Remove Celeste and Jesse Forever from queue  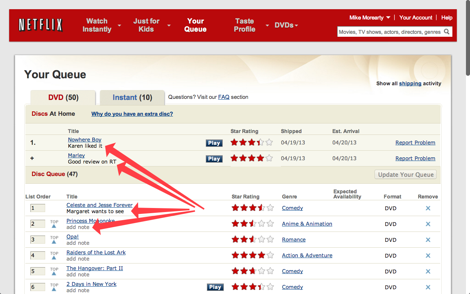pyautogui.click(x=428, y=208)
